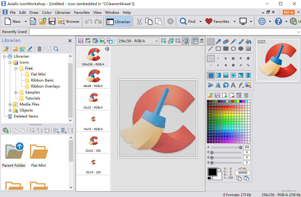Viewport: 301px width, 197px height.
Task: Click the Save floppy disk icon in main toolbar
Action: (x=52, y=21)
